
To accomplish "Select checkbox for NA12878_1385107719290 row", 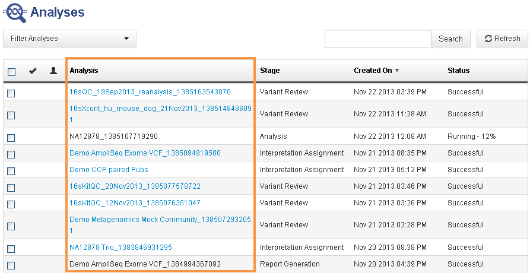I will (11, 138).
